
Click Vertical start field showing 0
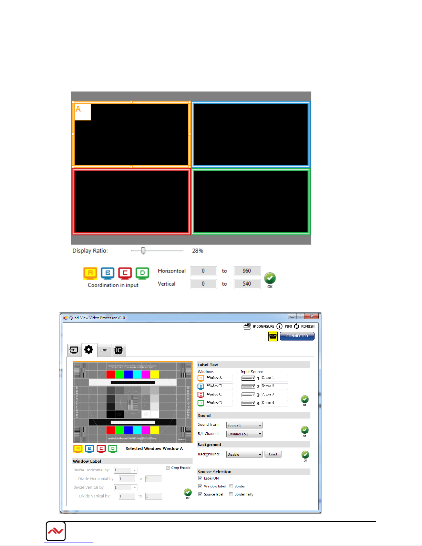point(203,284)
